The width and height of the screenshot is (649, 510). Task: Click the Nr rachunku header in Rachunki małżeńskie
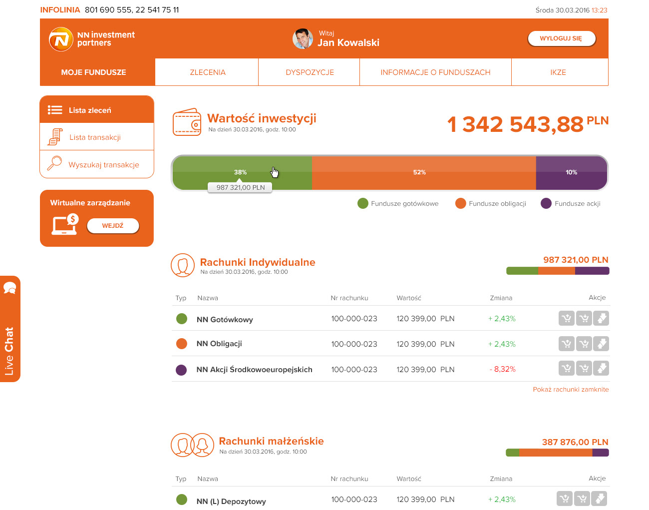click(x=349, y=479)
